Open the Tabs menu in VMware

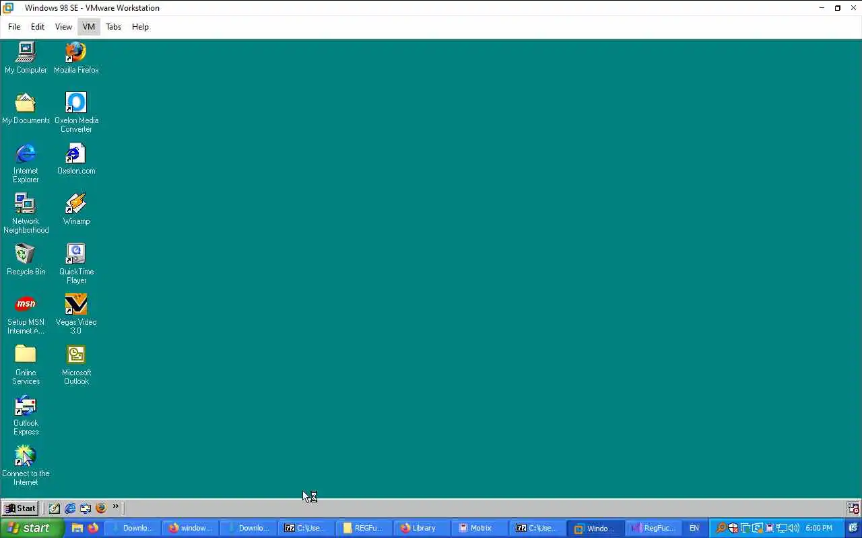pyautogui.click(x=113, y=27)
